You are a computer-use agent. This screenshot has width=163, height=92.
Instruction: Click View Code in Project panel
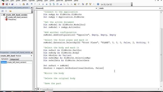(x=2, y=11)
